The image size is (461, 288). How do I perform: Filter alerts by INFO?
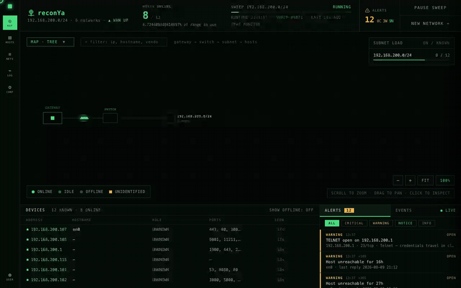(x=427, y=223)
